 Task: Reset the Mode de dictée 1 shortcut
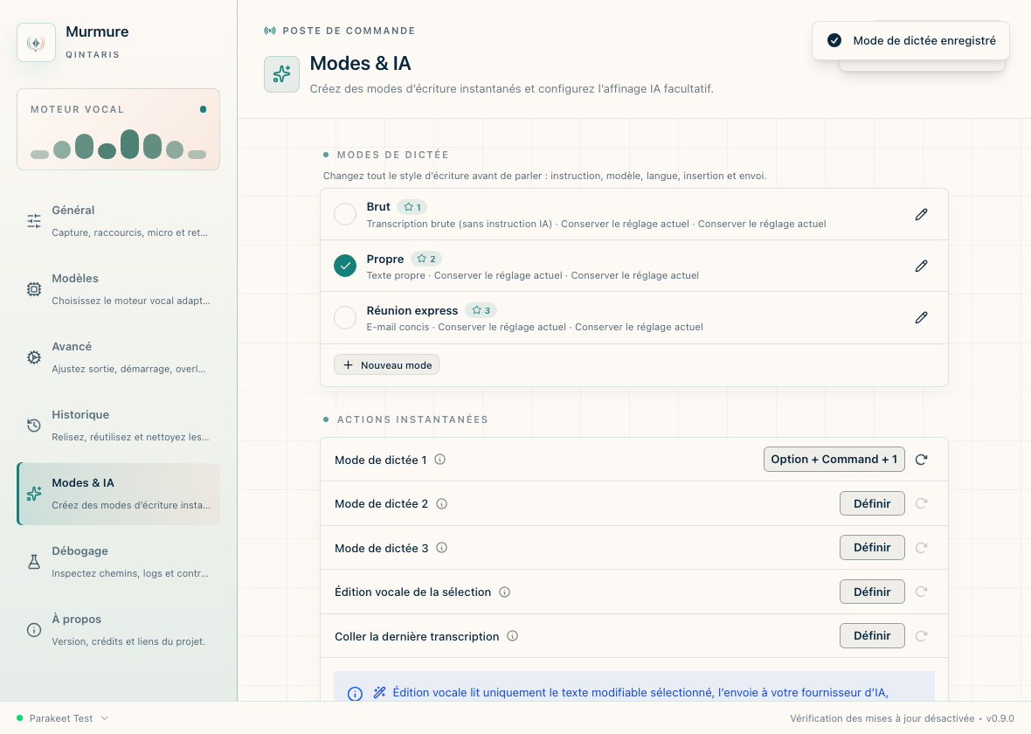(921, 460)
